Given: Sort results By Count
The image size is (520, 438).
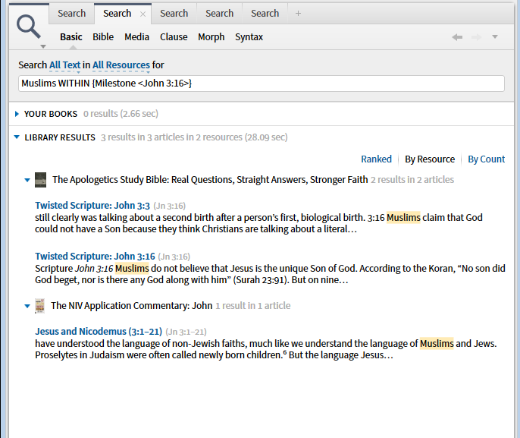Looking at the screenshot, I should pos(486,159).
